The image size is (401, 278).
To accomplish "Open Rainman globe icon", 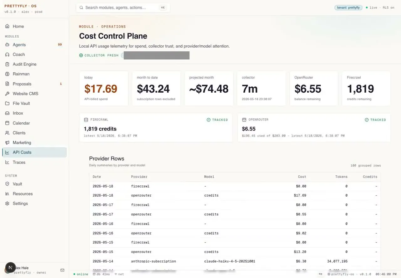I will pos(7,74).
